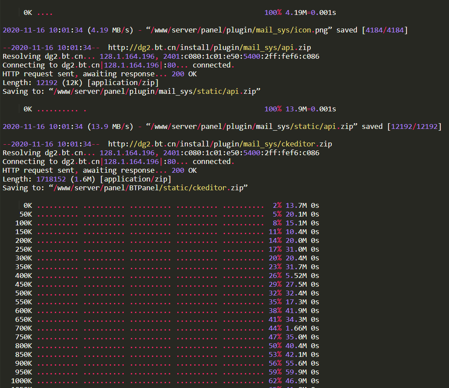Click the 200K progress row label

(x=23, y=241)
